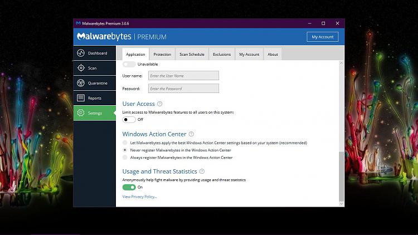Open the My Account settings tab
The height and width of the screenshot is (235, 418).
[x=249, y=54]
